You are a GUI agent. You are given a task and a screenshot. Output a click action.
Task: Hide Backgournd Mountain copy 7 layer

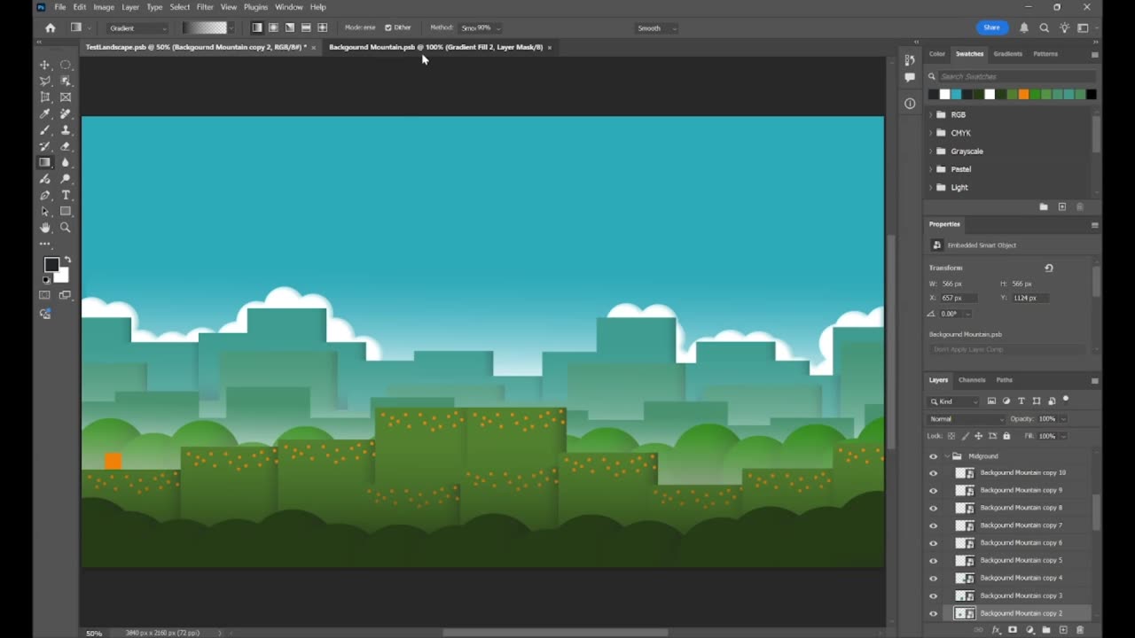933,525
